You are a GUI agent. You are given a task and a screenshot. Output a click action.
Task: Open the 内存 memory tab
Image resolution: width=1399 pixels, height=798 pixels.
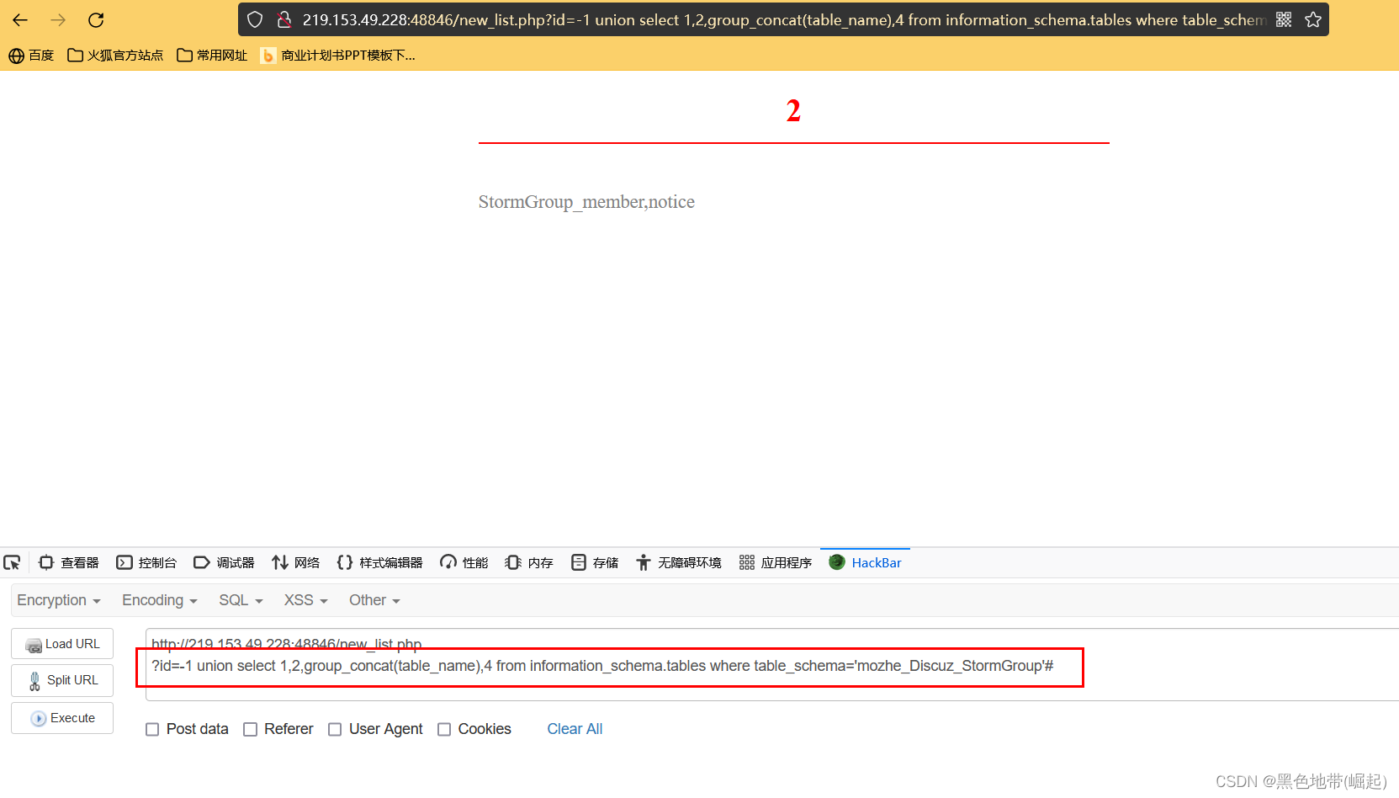pyautogui.click(x=528, y=562)
